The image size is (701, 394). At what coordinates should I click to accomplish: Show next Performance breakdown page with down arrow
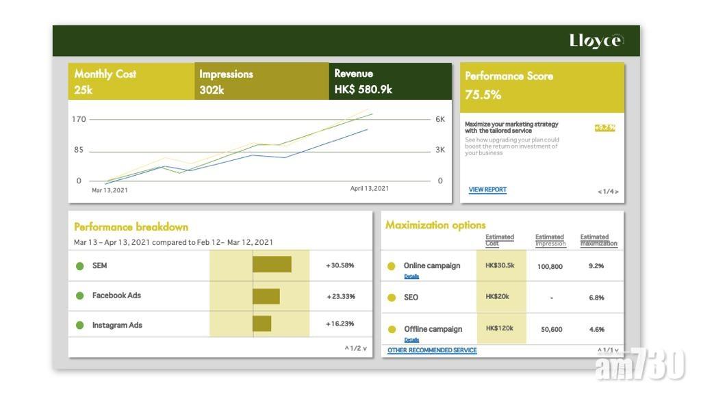click(x=365, y=349)
